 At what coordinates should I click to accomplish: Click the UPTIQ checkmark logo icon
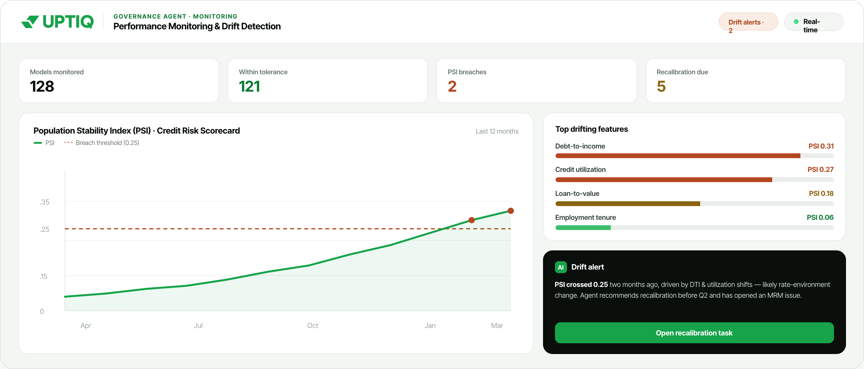click(x=30, y=22)
